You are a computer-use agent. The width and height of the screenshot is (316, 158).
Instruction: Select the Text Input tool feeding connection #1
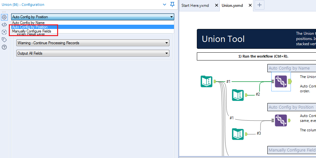coord(207,81)
